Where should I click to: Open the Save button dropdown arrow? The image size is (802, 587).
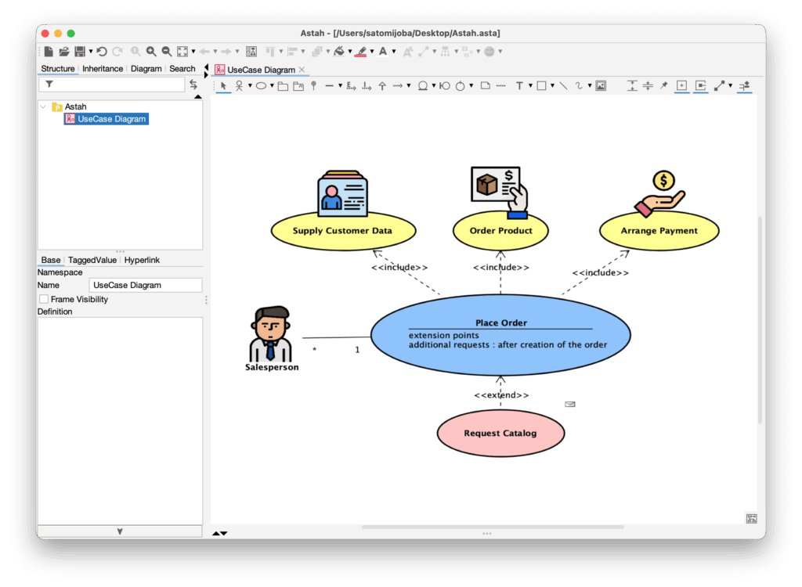pos(90,51)
